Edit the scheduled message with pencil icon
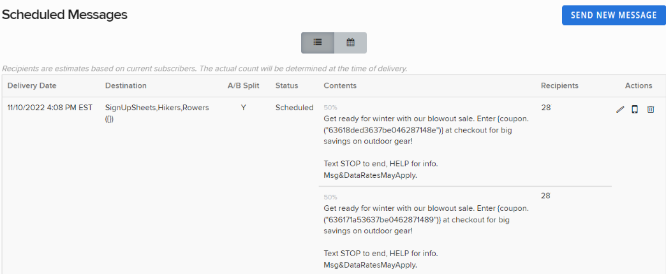The width and height of the screenshot is (666, 274). (x=620, y=110)
